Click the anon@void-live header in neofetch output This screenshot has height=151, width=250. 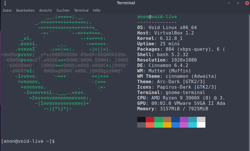pos(157,17)
